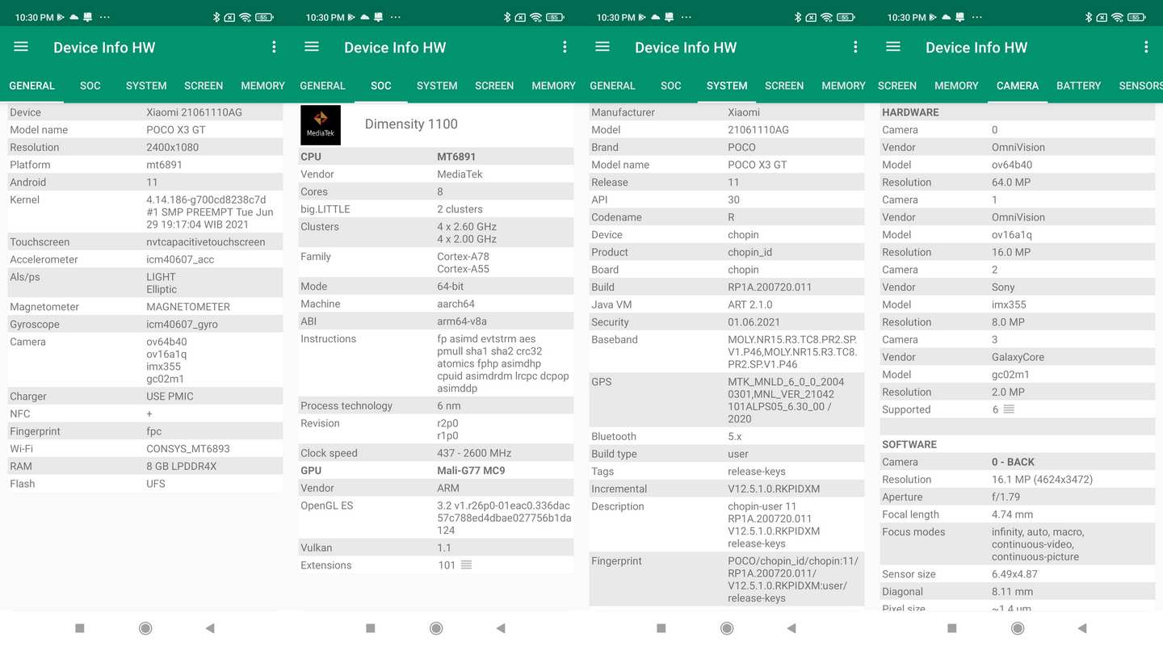This screenshot has height=646, width=1163.
Task: Tap the MediaTek logo beside Dimensity 1100
Action: coord(321,125)
